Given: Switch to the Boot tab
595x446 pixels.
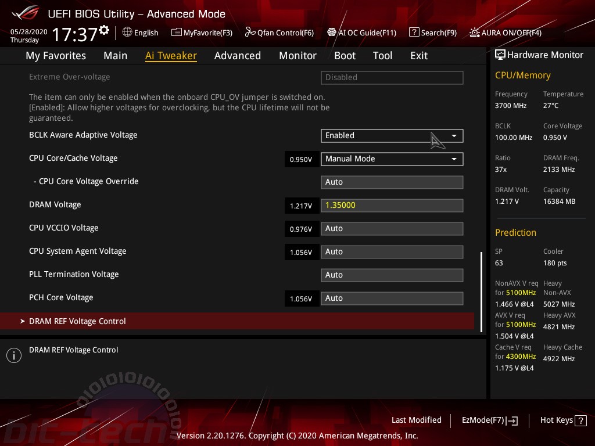Looking at the screenshot, I should tap(345, 56).
